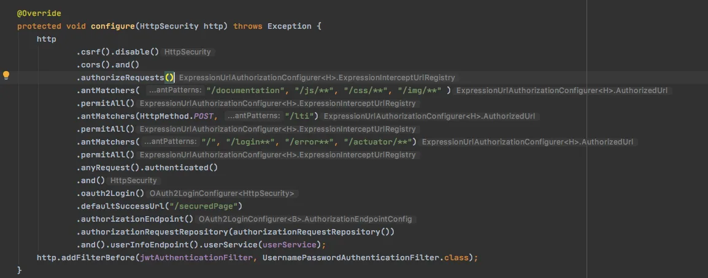The width and height of the screenshot is (708, 278).
Task: Click the HttpSecurity inlay hint after disable()
Action: pyautogui.click(x=188, y=52)
